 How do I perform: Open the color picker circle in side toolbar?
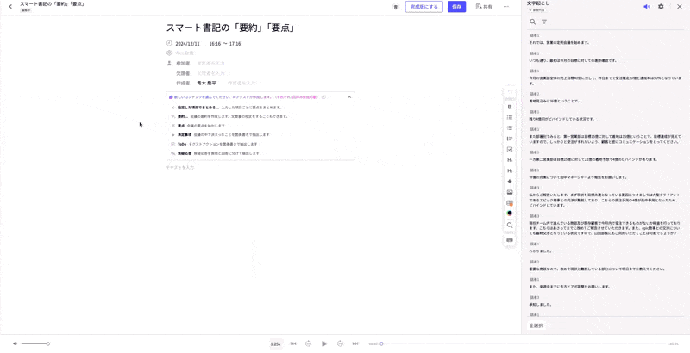[510, 214]
